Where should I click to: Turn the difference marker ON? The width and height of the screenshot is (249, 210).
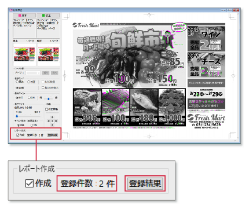30,98
